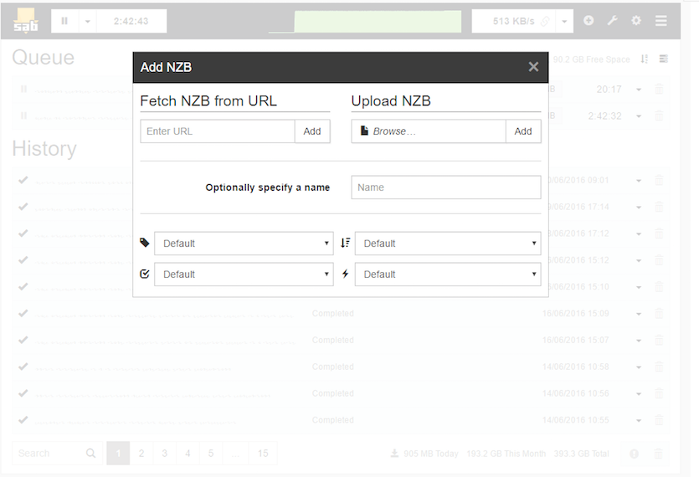Go to history page 5
Viewport: 699px width, 477px height.
211,454
